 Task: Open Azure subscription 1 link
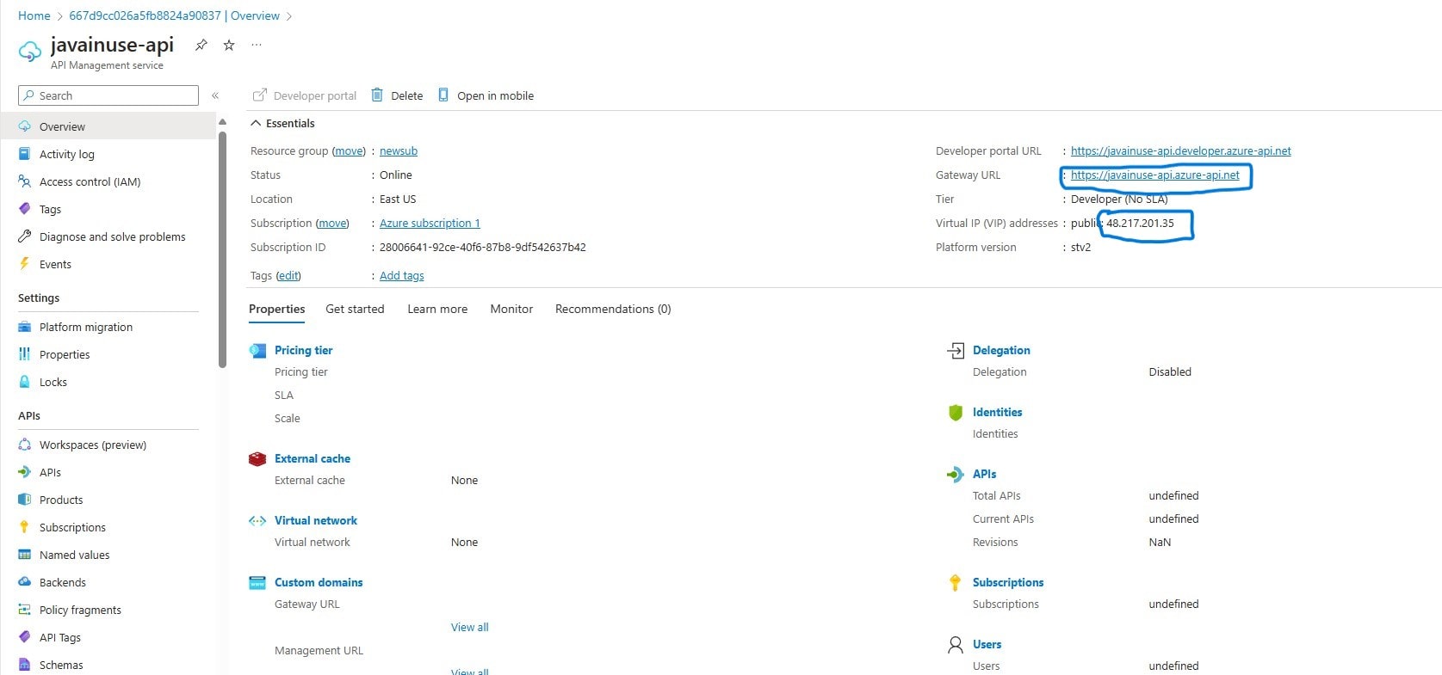[x=430, y=223]
